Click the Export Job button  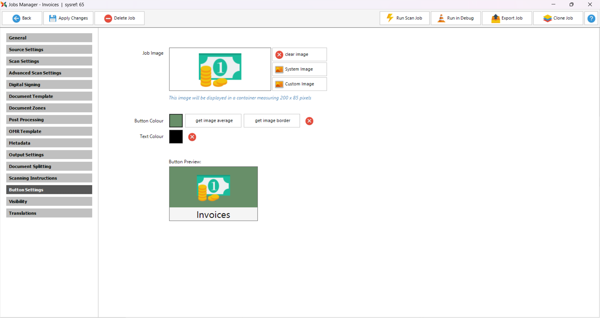[507, 18]
